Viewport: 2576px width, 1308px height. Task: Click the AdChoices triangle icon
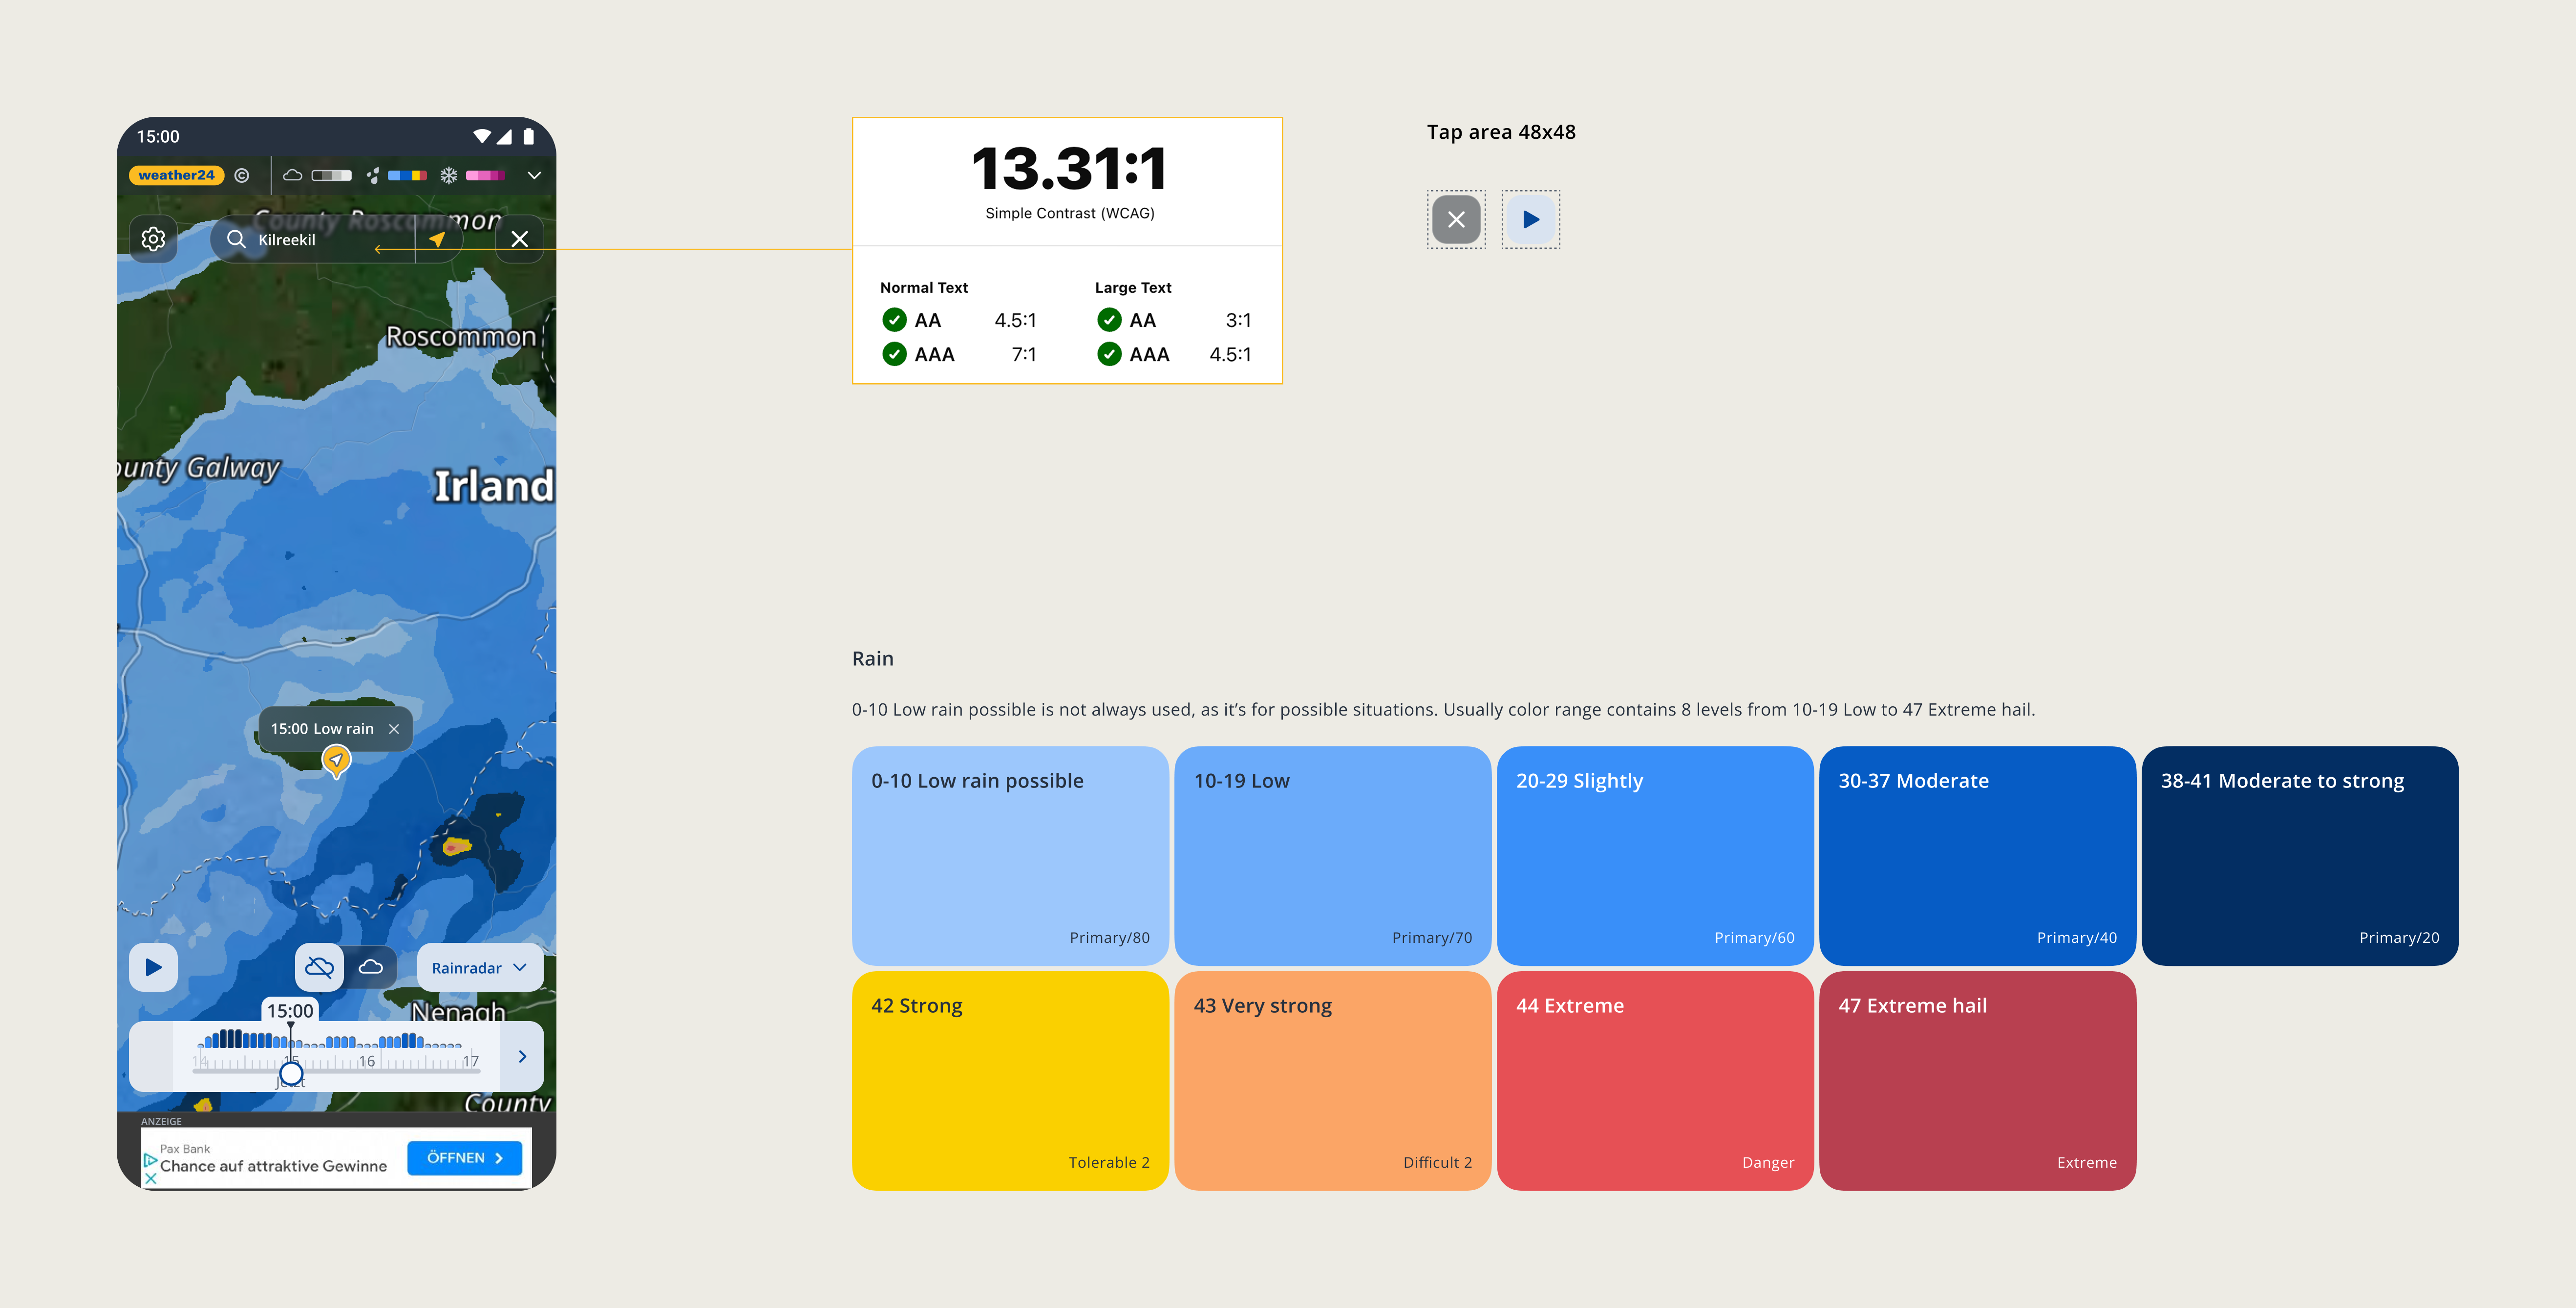[x=150, y=1160]
